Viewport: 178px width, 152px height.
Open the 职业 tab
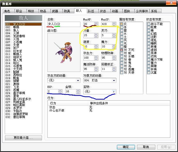click(21, 11)
